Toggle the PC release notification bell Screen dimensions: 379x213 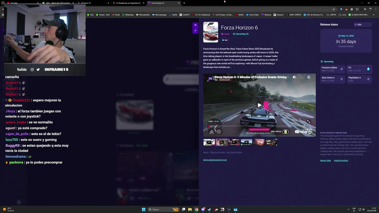pos(368,69)
